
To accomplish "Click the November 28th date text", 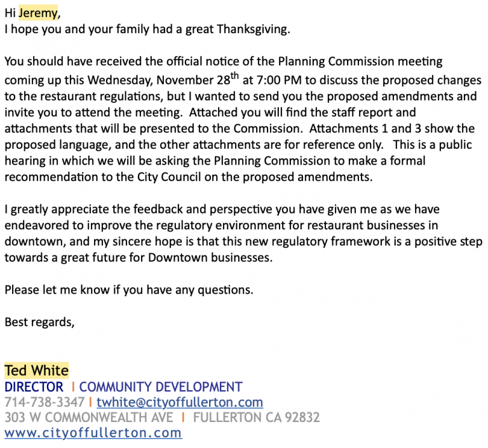I will [198, 79].
